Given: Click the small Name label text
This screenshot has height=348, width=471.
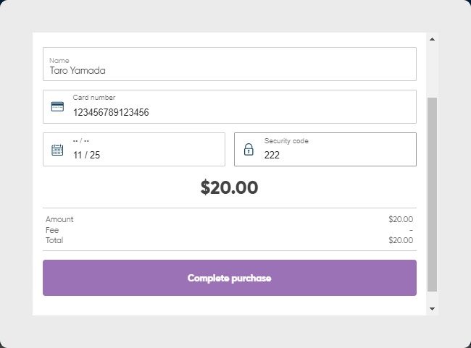Looking at the screenshot, I should (x=59, y=61).
